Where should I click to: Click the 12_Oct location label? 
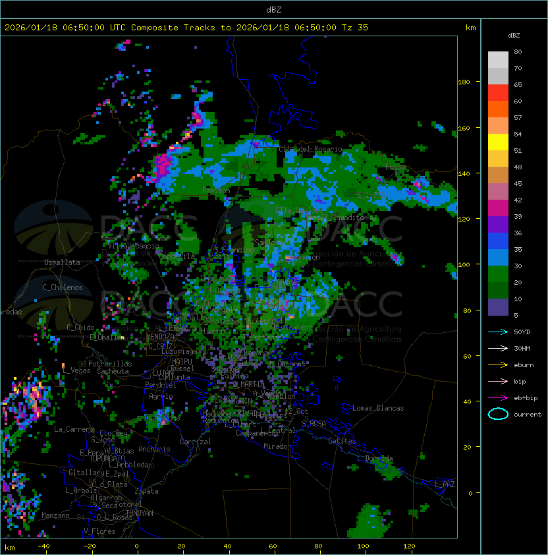[x=296, y=411]
